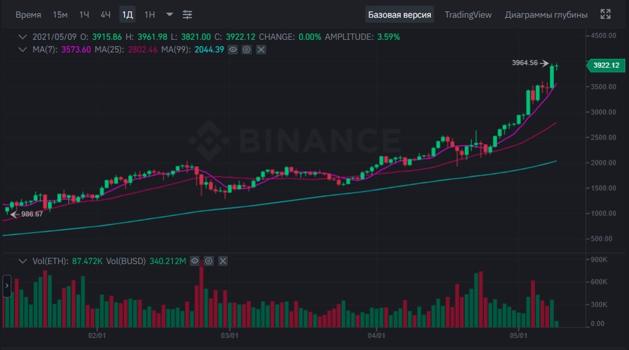Viewport: 629px width, 350px height.
Task: Remove the volume indicator with X
Action: point(223,261)
